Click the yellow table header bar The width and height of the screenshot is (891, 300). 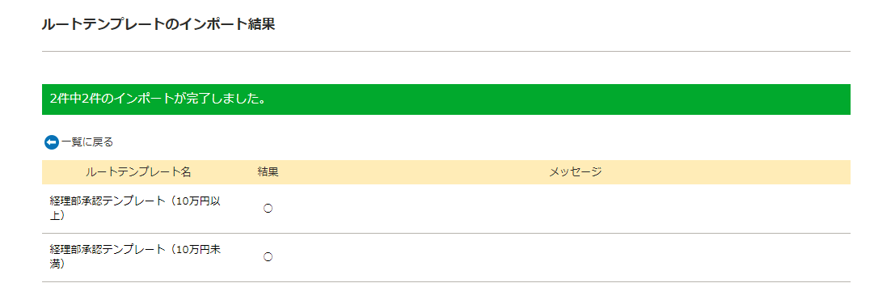(x=446, y=172)
